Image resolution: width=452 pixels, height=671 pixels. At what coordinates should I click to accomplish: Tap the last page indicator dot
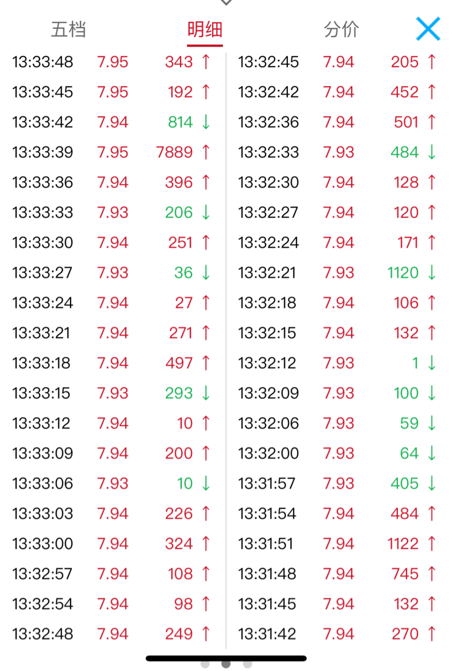click(247, 664)
